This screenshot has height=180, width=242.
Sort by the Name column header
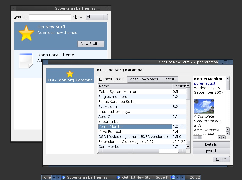(135, 86)
